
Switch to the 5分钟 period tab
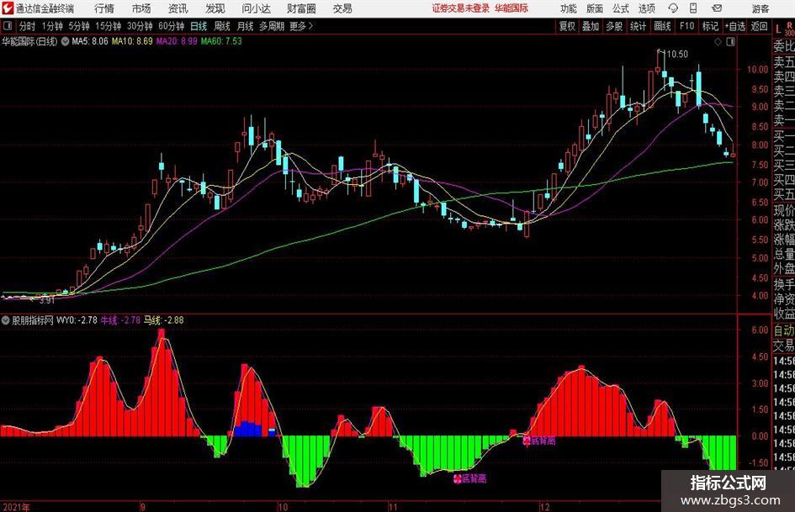(79, 26)
